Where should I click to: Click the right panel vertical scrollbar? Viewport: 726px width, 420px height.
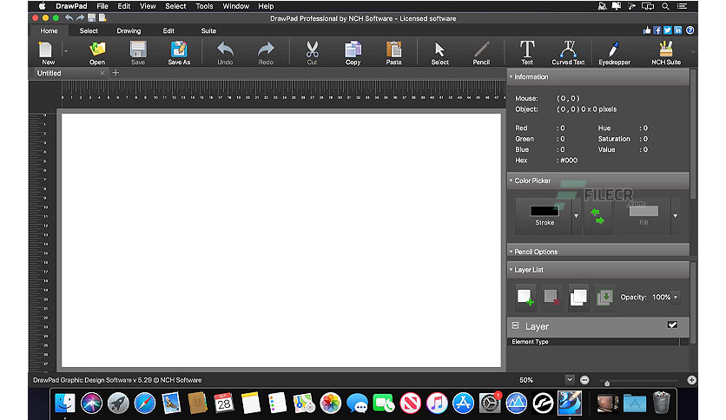[693, 135]
